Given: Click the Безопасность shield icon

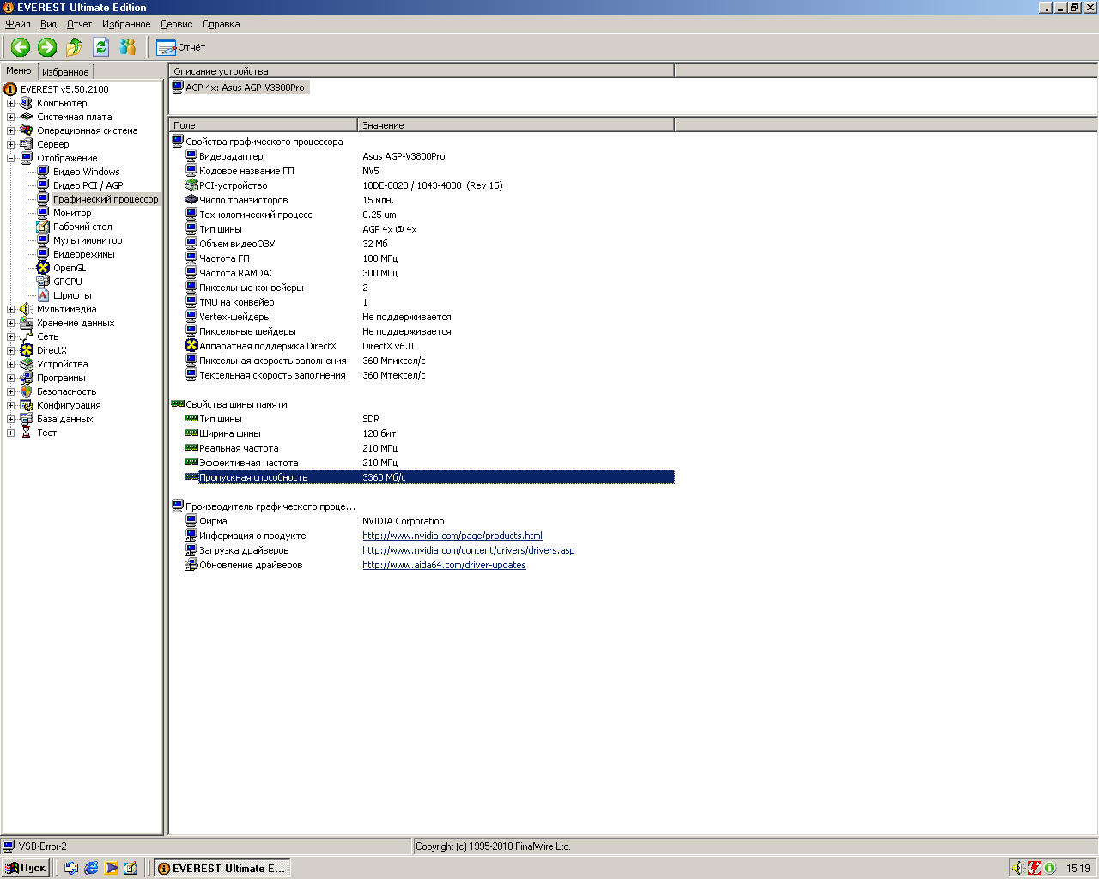Looking at the screenshot, I should pyautogui.click(x=27, y=391).
